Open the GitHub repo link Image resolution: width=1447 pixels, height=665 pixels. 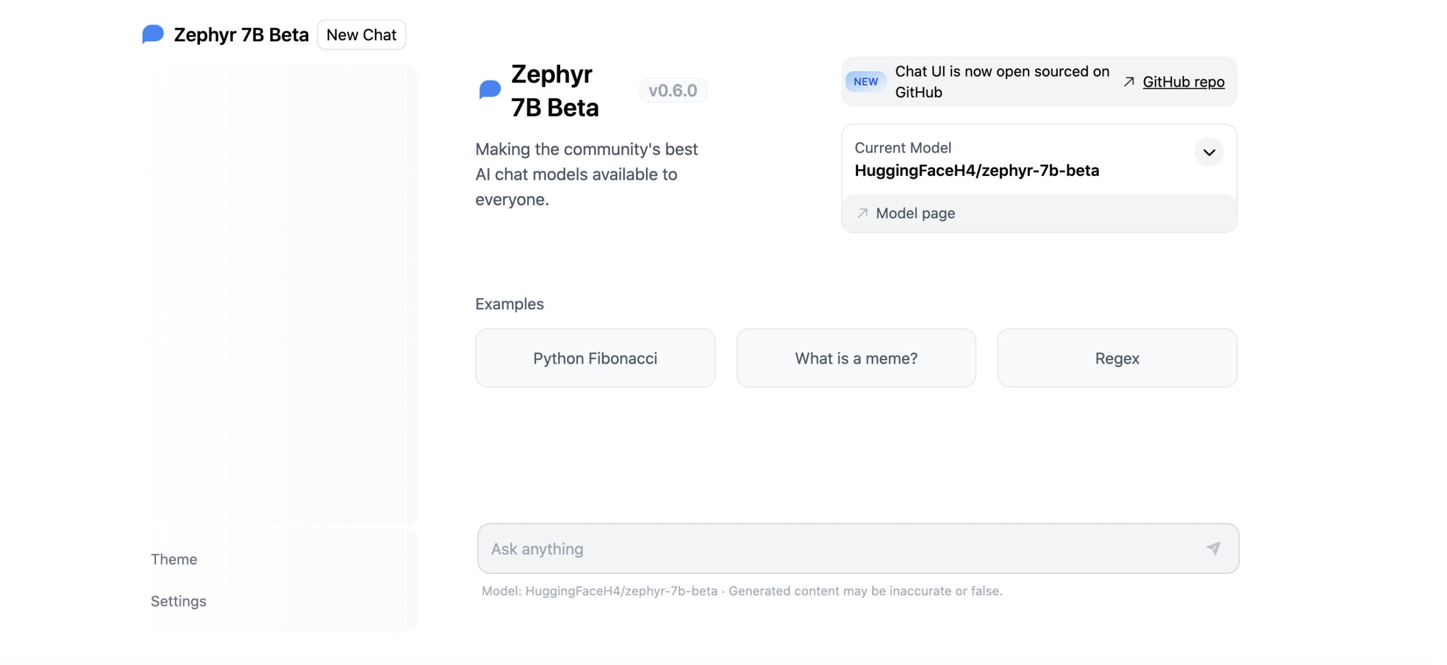[x=1183, y=82]
